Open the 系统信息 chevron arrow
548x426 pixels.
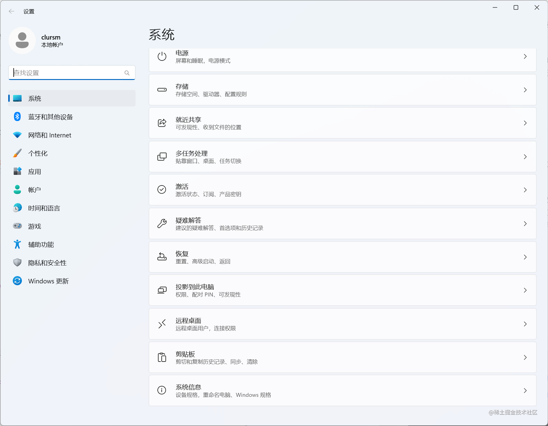[x=525, y=390]
